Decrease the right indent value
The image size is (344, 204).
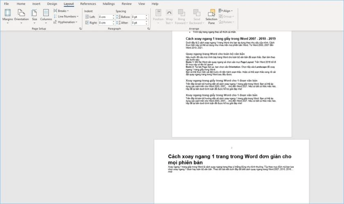(114, 24)
